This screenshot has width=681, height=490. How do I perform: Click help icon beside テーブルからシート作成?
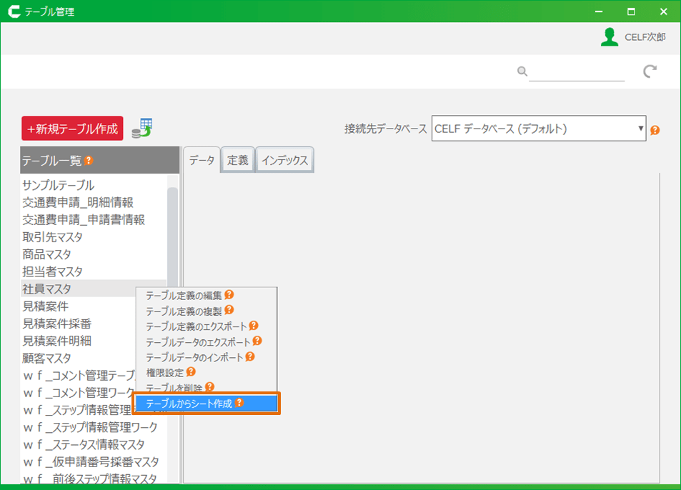(x=239, y=403)
